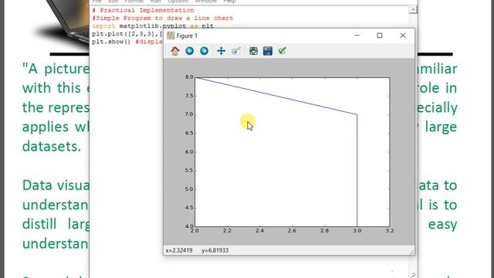This screenshot has height=278, width=494.
Task: Save the figure with floppy icon
Action: (268, 51)
